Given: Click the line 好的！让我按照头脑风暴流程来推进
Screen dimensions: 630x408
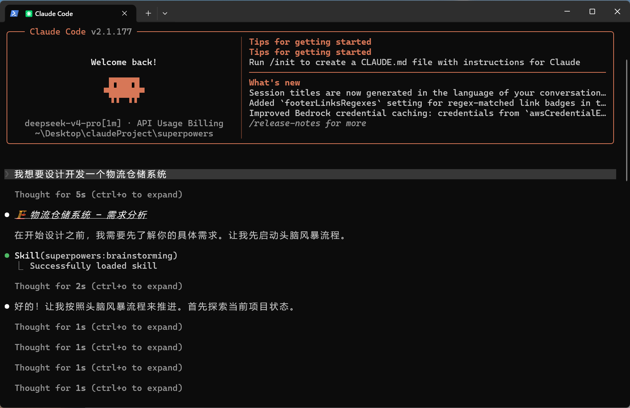Looking at the screenshot, I should (x=155, y=307).
